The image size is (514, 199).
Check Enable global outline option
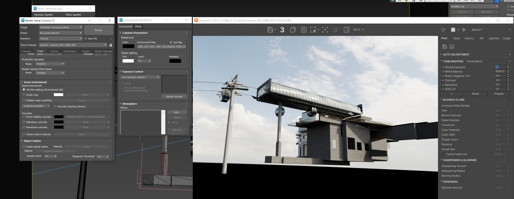23,147
